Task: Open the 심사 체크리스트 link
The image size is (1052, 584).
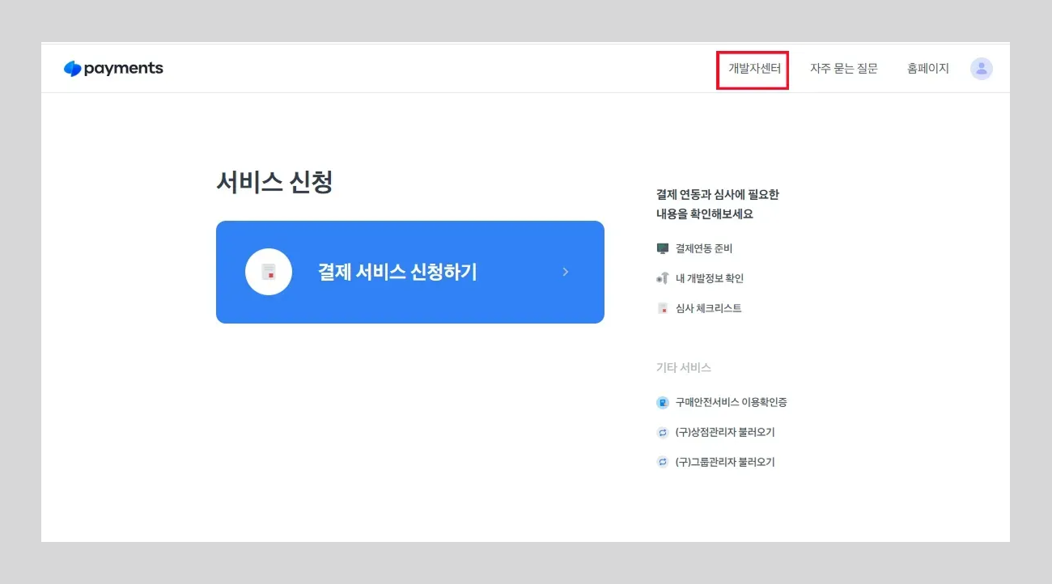Action: pos(709,308)
